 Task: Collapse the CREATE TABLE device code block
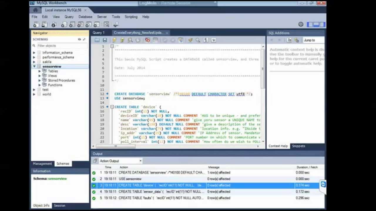[x=112, y=107]
